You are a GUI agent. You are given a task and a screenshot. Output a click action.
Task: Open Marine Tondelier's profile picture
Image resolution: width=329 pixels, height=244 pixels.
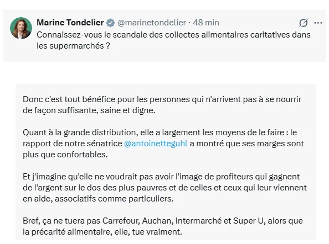pyautogui.click(x=21, y=28)
